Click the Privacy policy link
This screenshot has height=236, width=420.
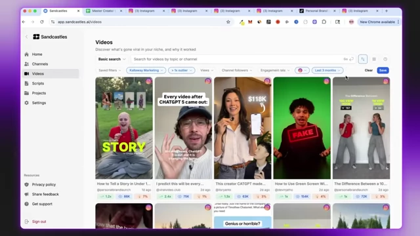44,185
